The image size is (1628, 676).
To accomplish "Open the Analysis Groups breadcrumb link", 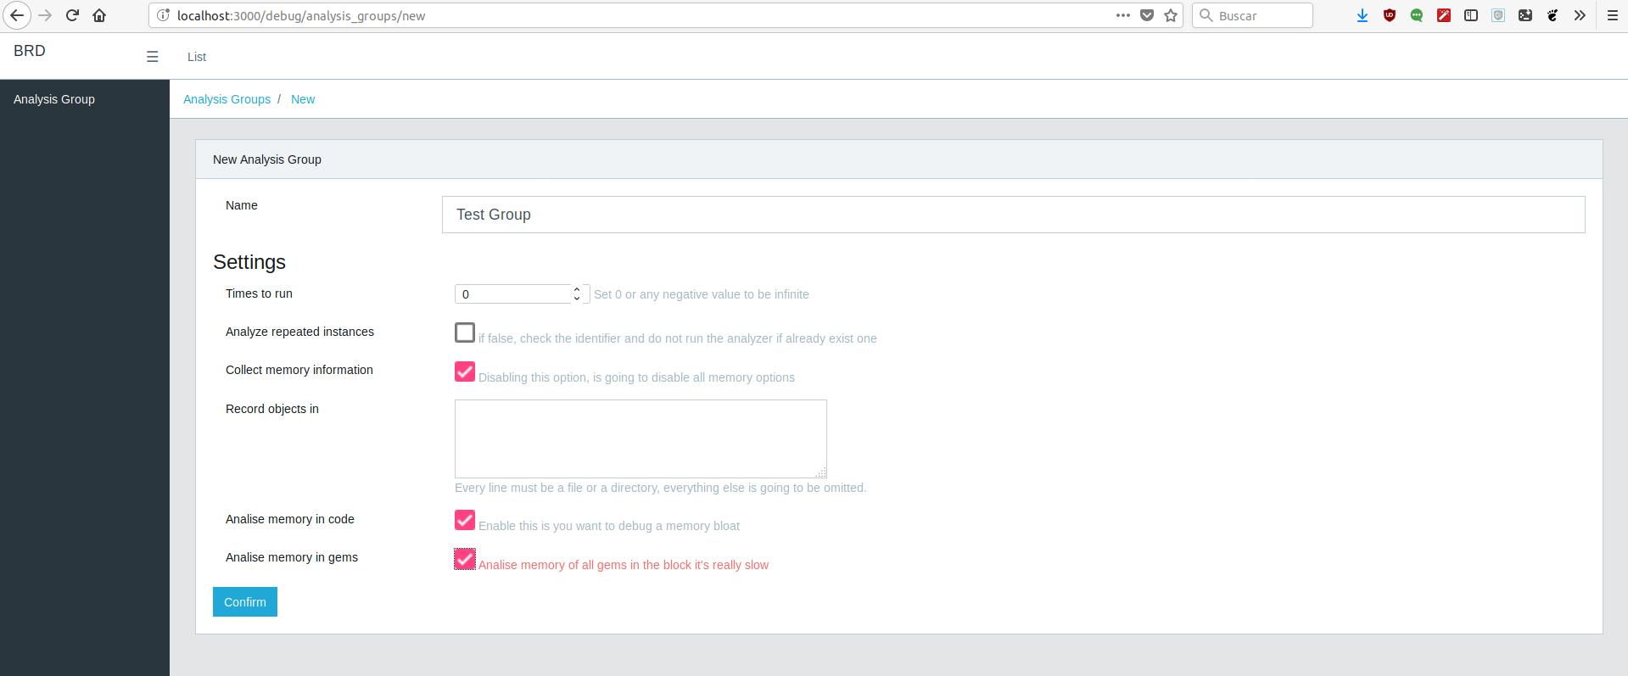I will point(227,99).
